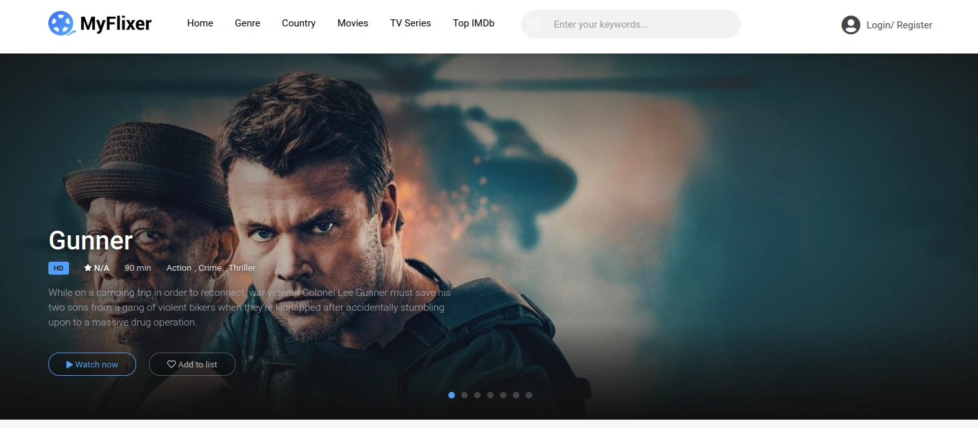This screenshot has width=978, height=428.
Task: Open Login/Register
Action: pyautogui.click(x=899, y=24)
